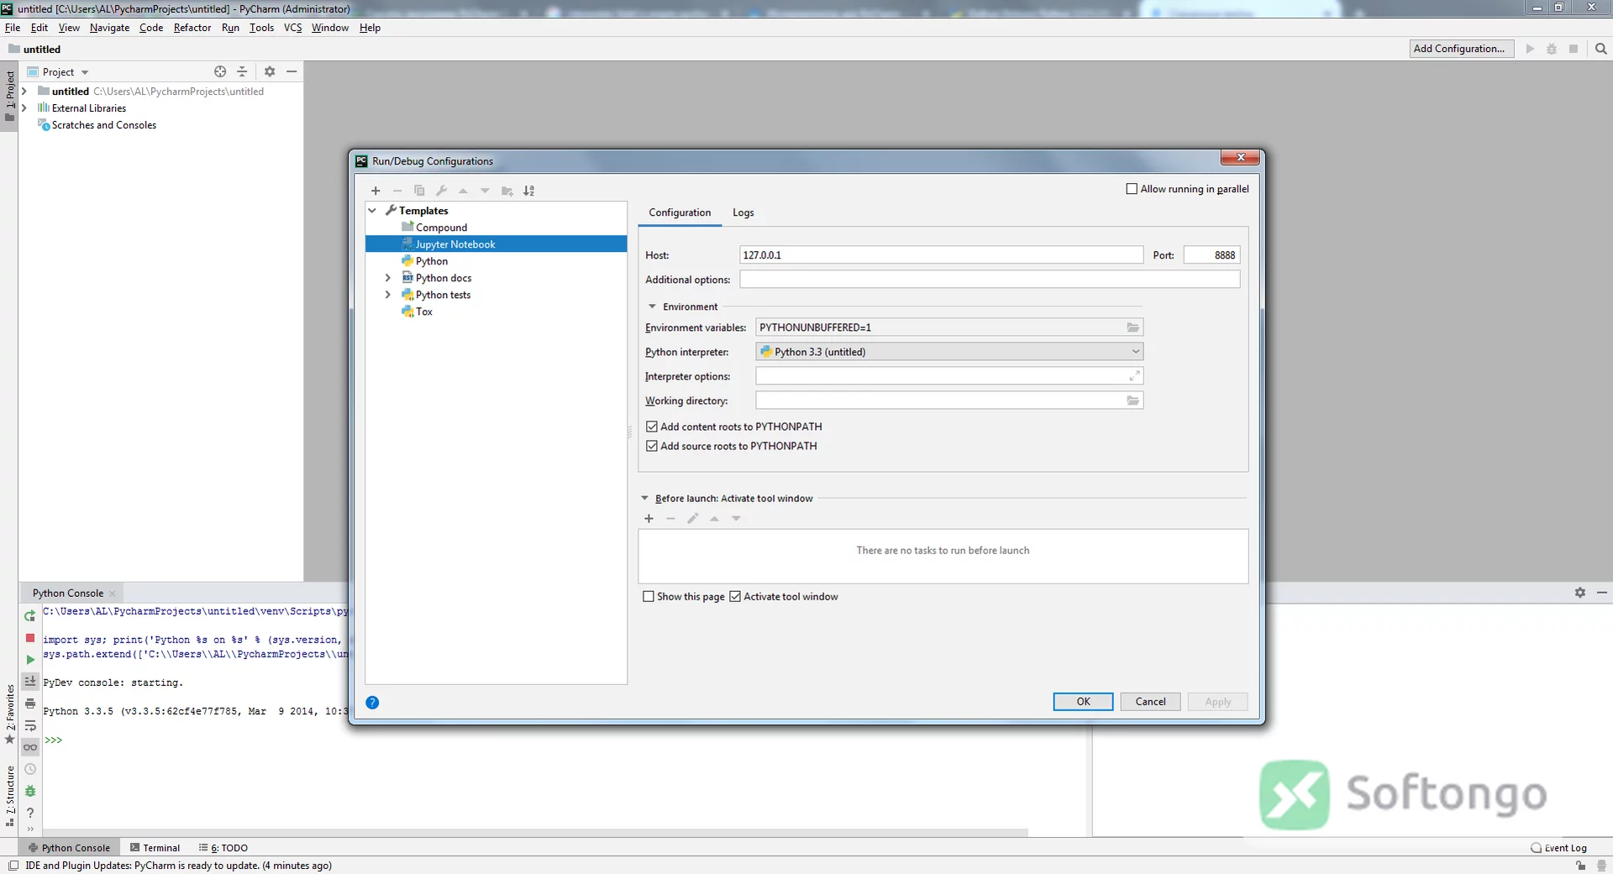Collapse the Environment section
The height and width of the screenshot is (874, 1613).
point(652,306)
